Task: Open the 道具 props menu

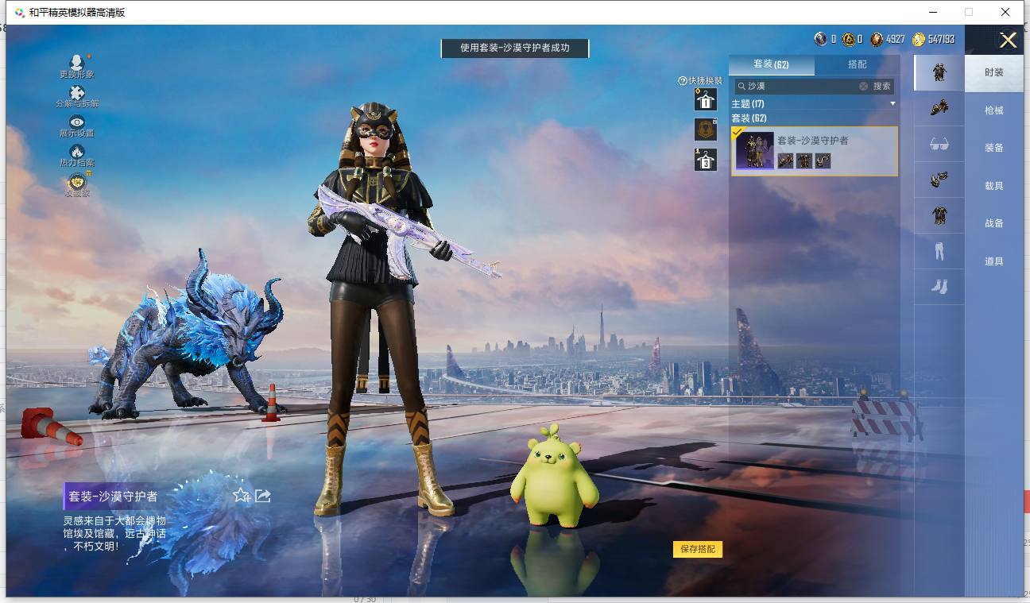Action: coord(994,261)
